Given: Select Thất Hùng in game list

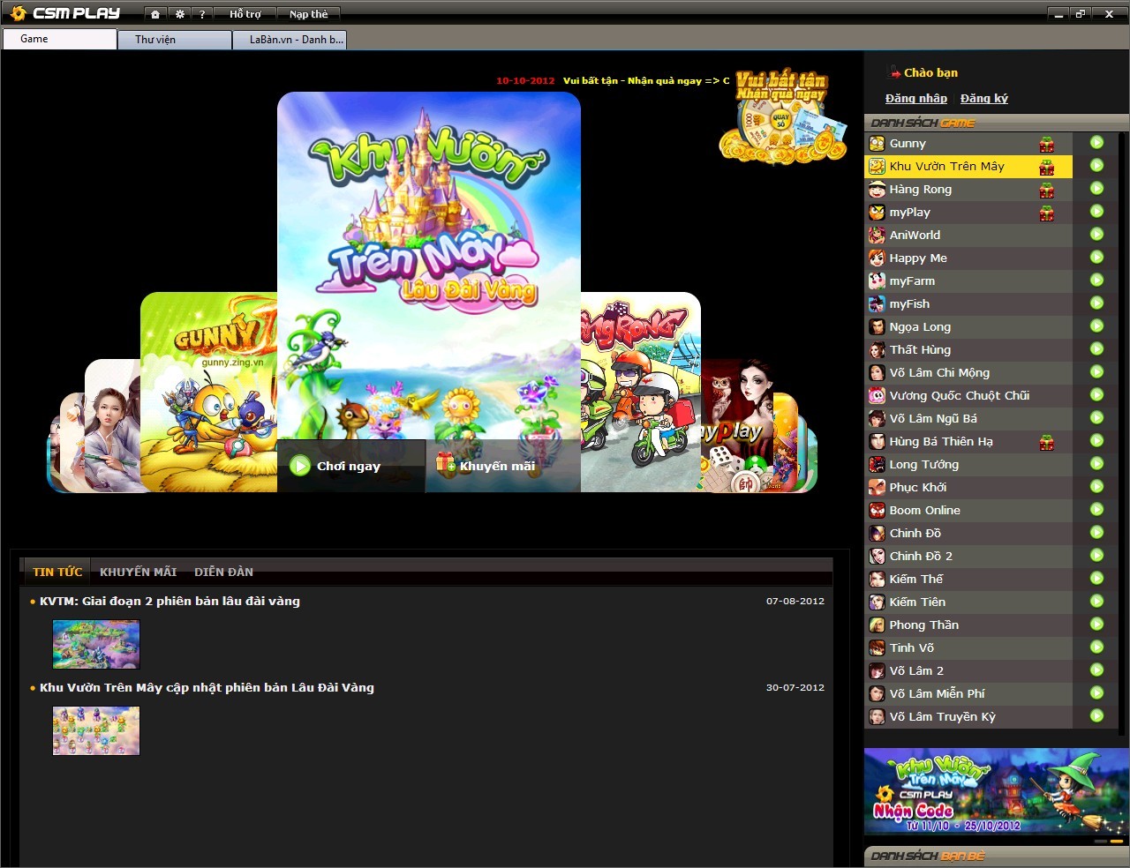Looking at the screenshot, I should [x=968, y=350].
